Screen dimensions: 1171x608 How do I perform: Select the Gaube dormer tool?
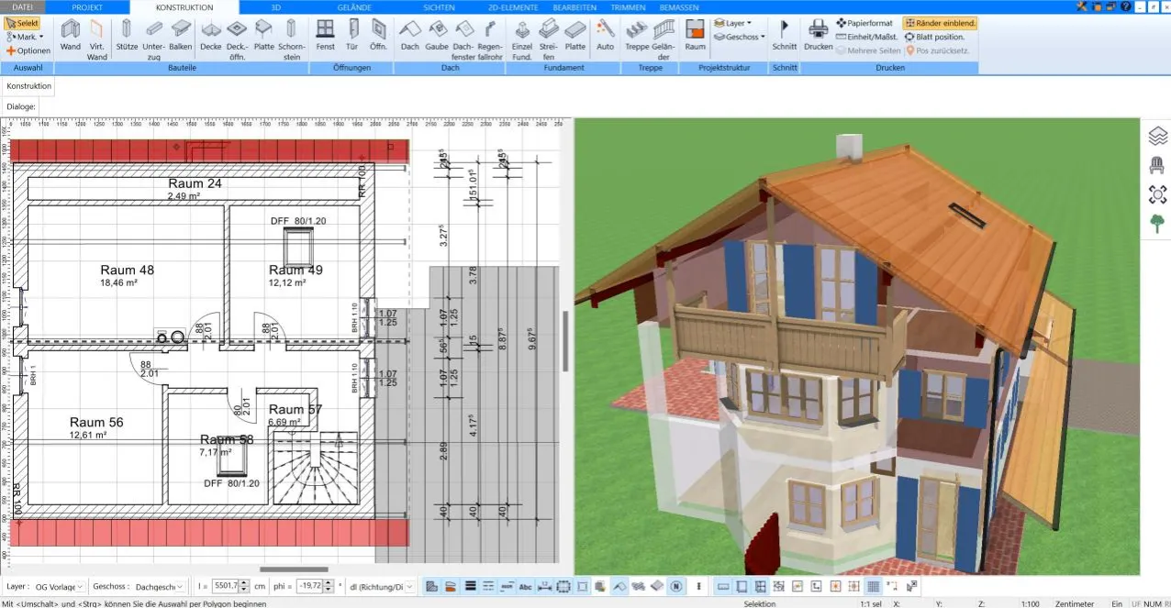(436, 35)
